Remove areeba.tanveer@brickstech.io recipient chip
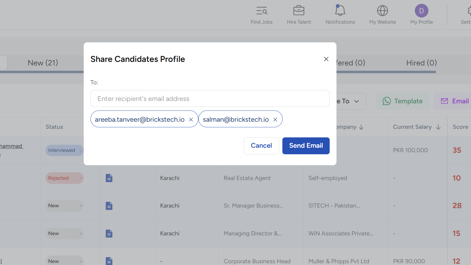Screen dimensions: 471x265 191,120
